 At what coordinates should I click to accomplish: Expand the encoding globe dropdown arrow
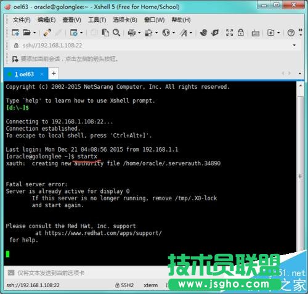tap(174, 33)
